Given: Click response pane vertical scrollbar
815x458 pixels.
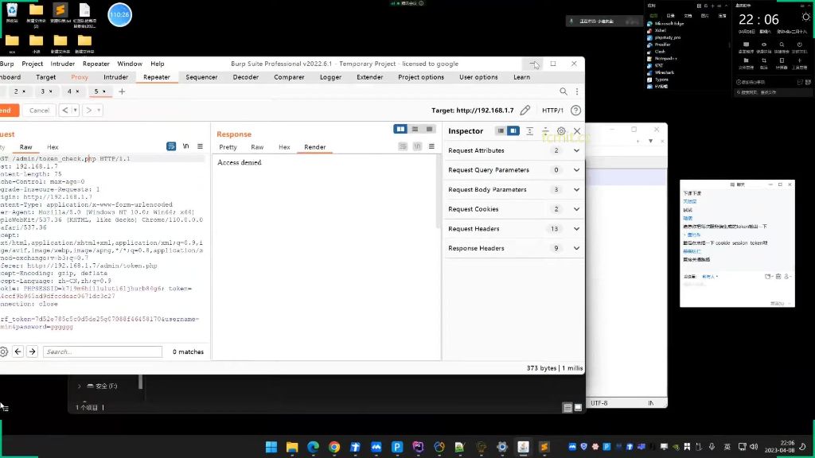Looking at the screenshot, I should click(x=439, y=192).
